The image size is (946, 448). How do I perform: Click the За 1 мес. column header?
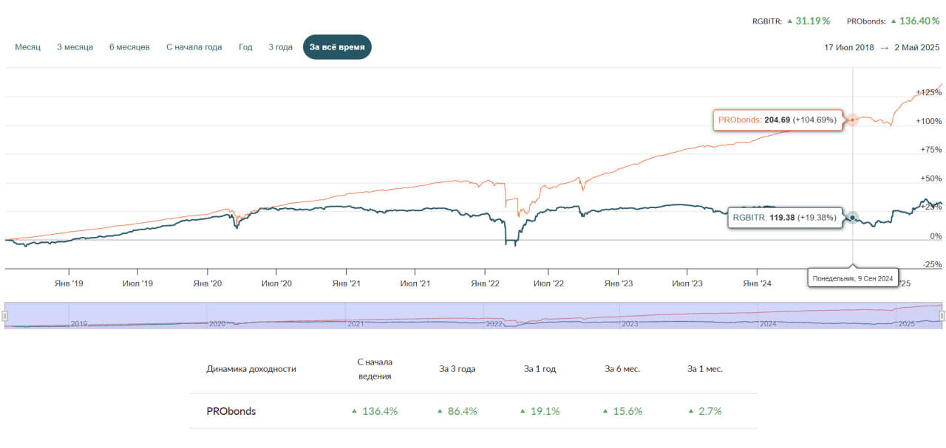(x=705, y=369)
